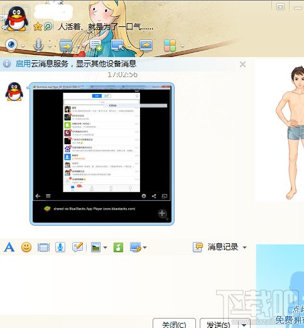Start remote desktop control icon
The height and width of the screenshot is (328, 304).
point(117,45)
